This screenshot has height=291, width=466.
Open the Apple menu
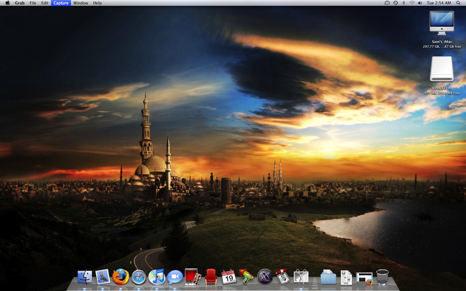(x=8, y=3)
